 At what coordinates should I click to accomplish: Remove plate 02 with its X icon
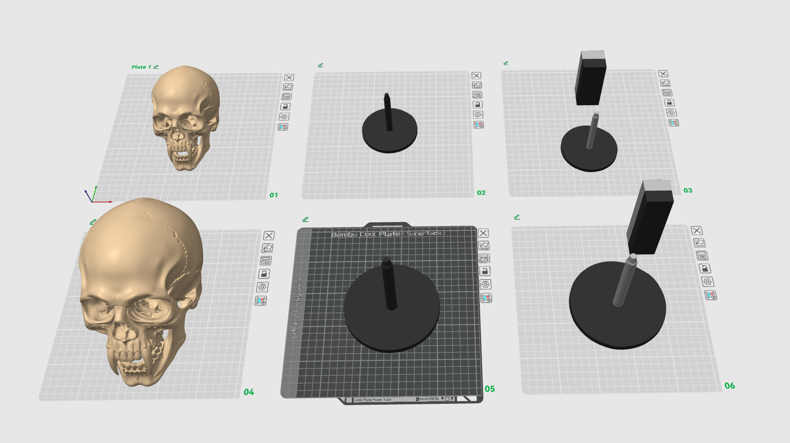pos(476,76)
